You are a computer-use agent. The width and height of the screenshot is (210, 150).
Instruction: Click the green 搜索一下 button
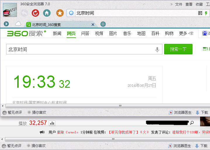[178, 49]
